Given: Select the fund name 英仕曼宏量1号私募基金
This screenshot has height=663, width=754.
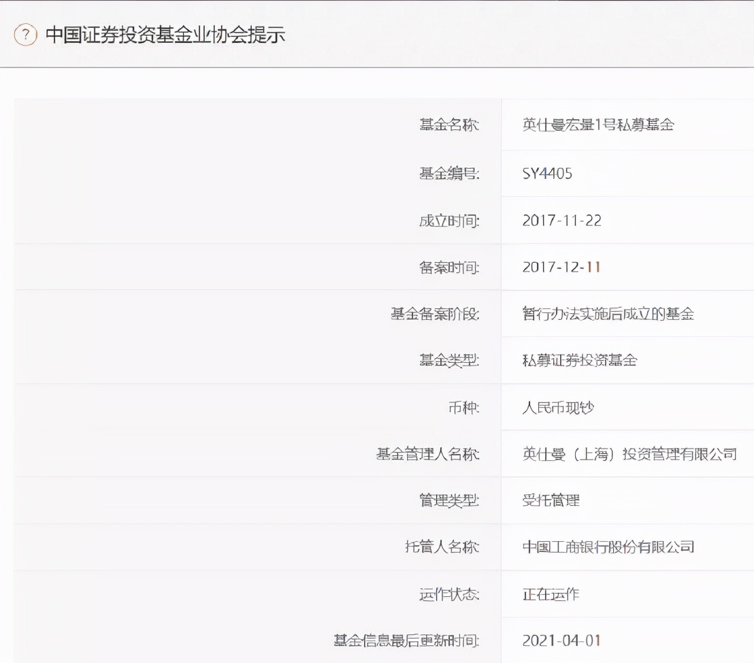Looking at the screenshot, I should pyautogui.click(x=597, y=125).
